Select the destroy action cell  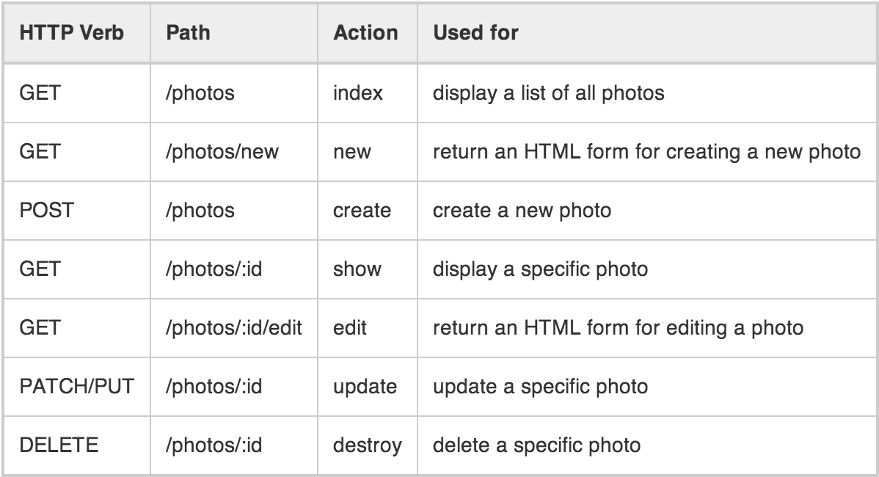coord(367,446)
